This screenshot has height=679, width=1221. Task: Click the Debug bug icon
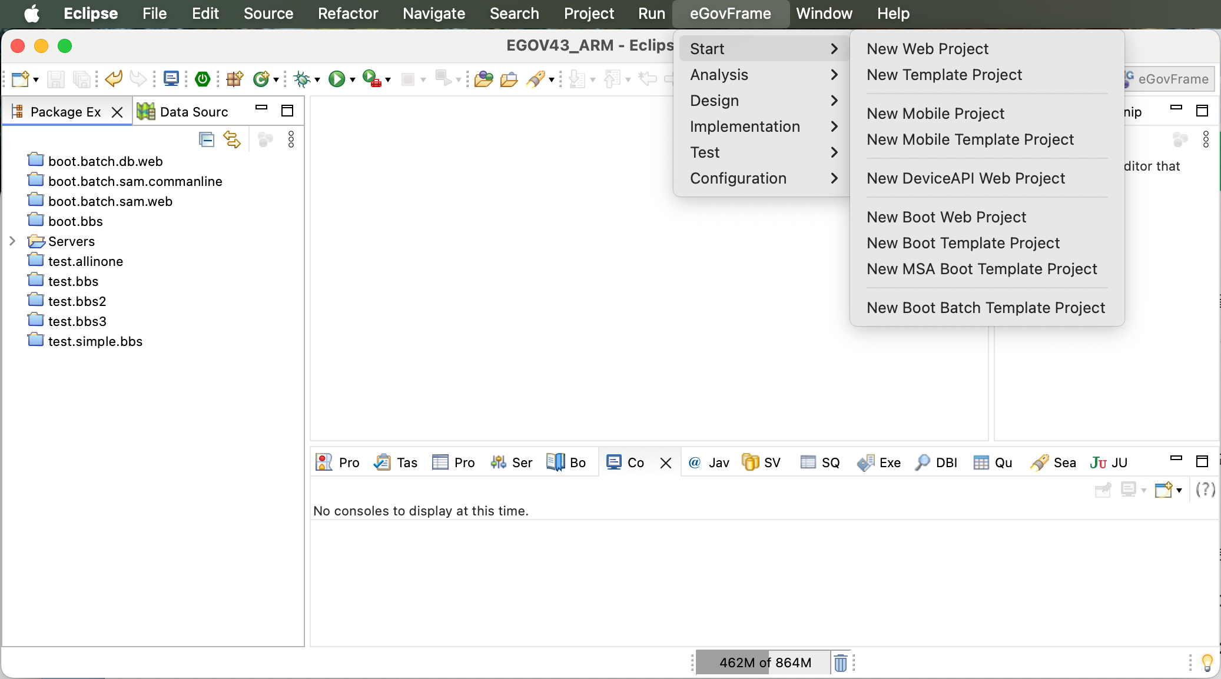(302, 79)
